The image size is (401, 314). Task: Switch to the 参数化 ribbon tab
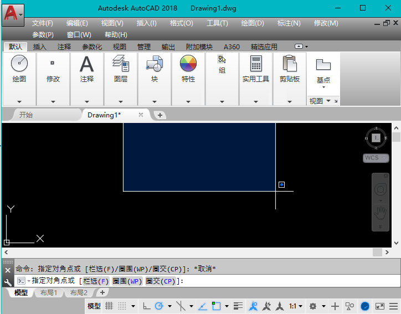(92, 47)
